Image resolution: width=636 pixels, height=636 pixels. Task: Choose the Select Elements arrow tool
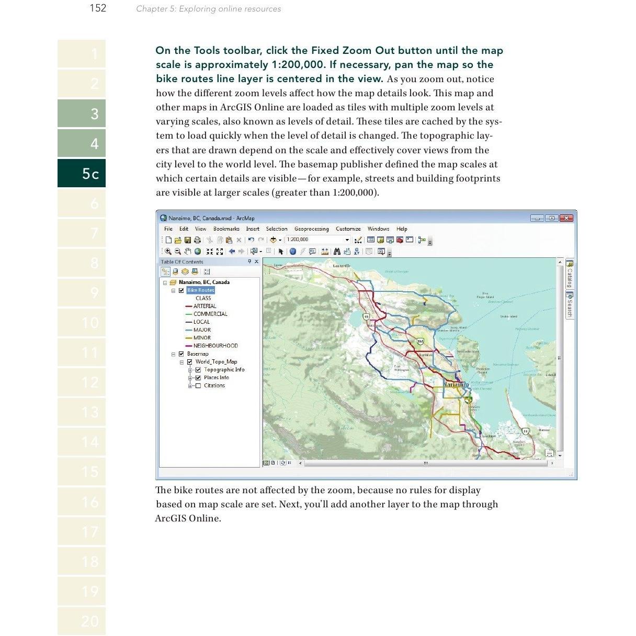tap(280, 252)
